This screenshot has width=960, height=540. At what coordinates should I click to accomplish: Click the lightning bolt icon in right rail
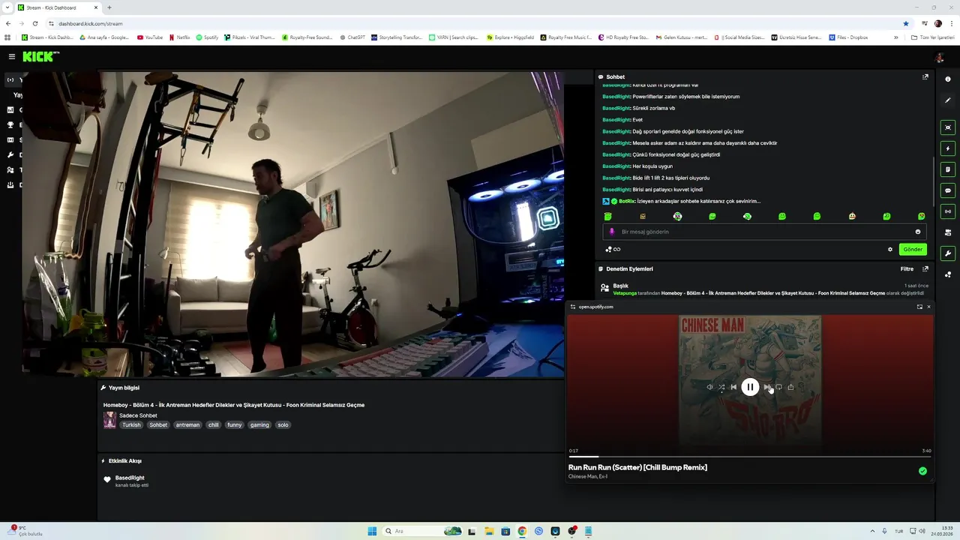(x=948, y=148)
